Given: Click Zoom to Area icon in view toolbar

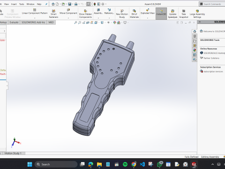Looking at the screenshot, I should click(80, 23).
